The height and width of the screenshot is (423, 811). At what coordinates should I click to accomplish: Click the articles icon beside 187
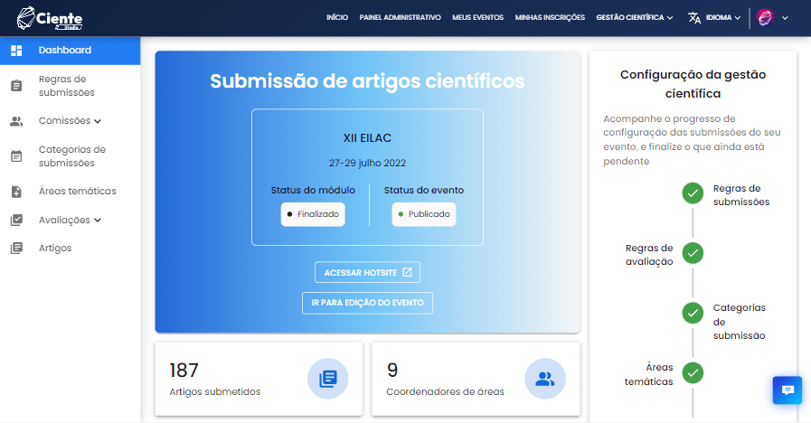coord(327,379)
